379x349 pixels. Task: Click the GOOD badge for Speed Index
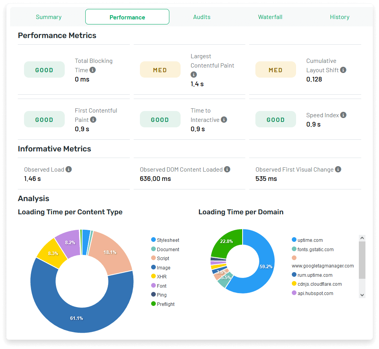click(276, 119)
